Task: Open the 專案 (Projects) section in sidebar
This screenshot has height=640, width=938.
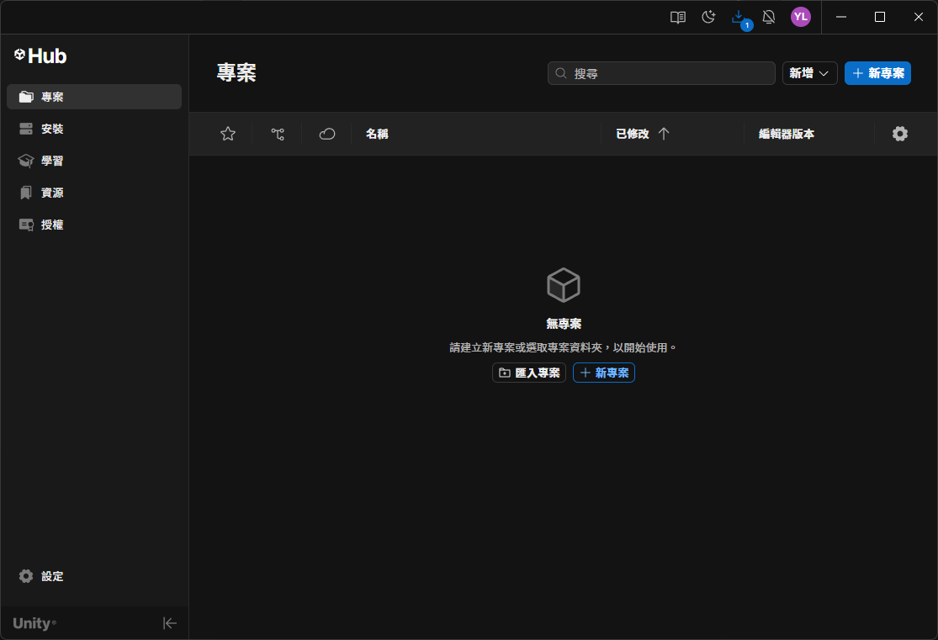Action: pos(52,96)
